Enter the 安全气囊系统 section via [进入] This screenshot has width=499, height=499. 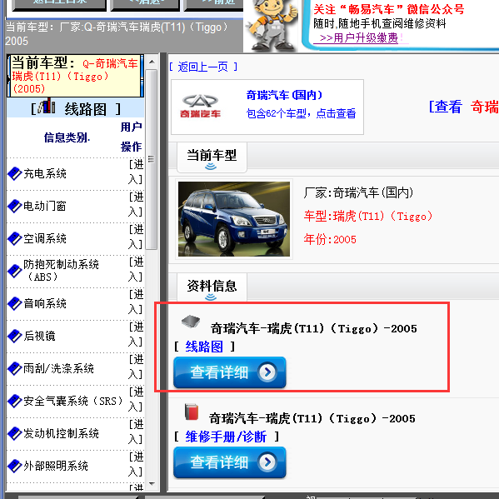(x=136, y=400)
